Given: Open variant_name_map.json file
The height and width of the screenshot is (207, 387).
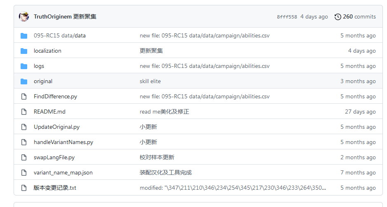Looking at the screenshot, I should tap(63, 173).
